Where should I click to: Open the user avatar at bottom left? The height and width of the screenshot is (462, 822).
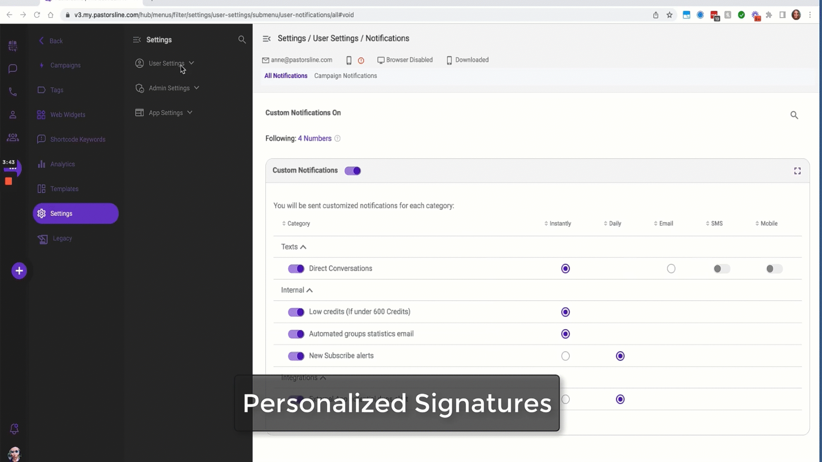coord(14,454)
